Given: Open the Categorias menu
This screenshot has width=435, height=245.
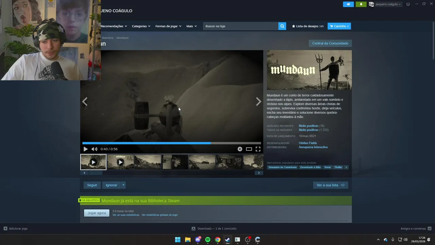Looking at the screenshot, I should pos(141,26).
